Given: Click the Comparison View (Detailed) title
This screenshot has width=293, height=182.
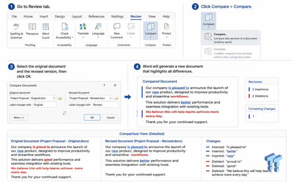Looking at the screenshot, I should pyautogui.click(x=142, y=134).
